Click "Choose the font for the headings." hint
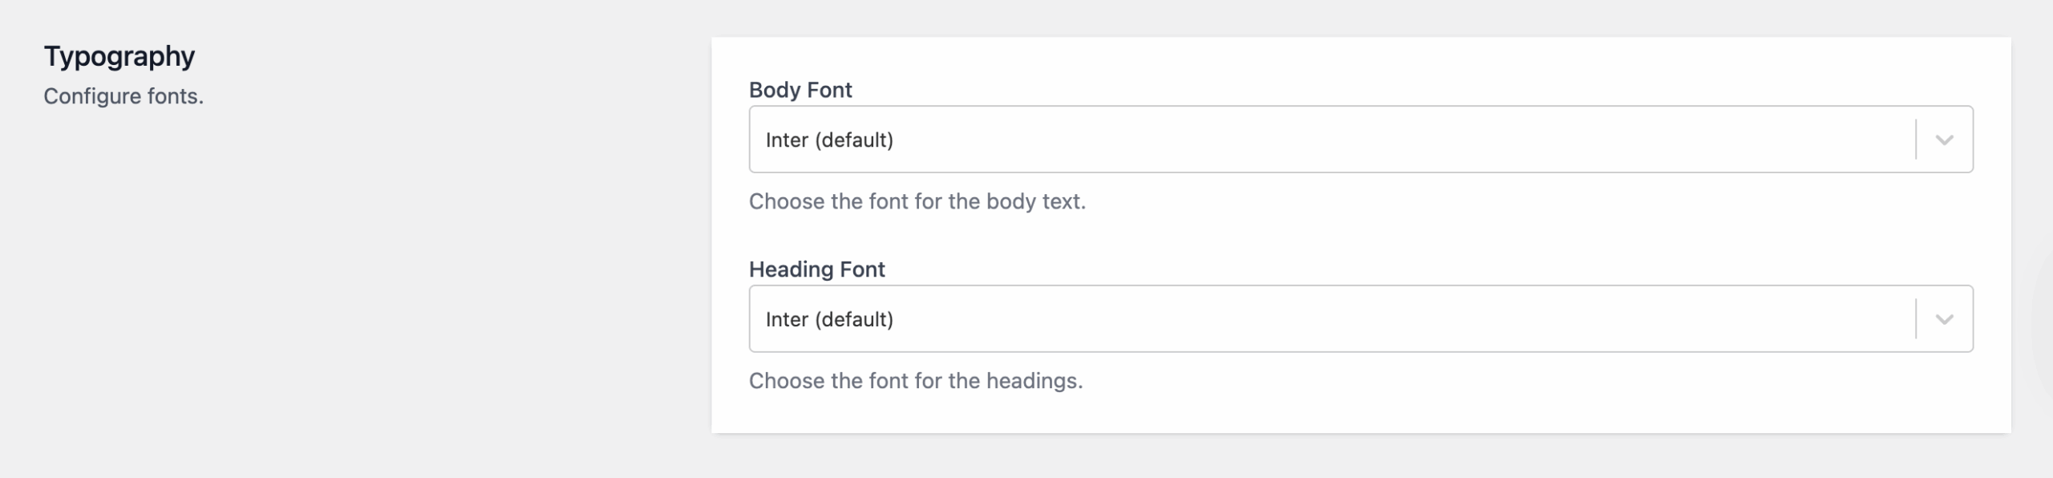The height and width of the screenshot is (478, 2053). (x=915, y=381)
